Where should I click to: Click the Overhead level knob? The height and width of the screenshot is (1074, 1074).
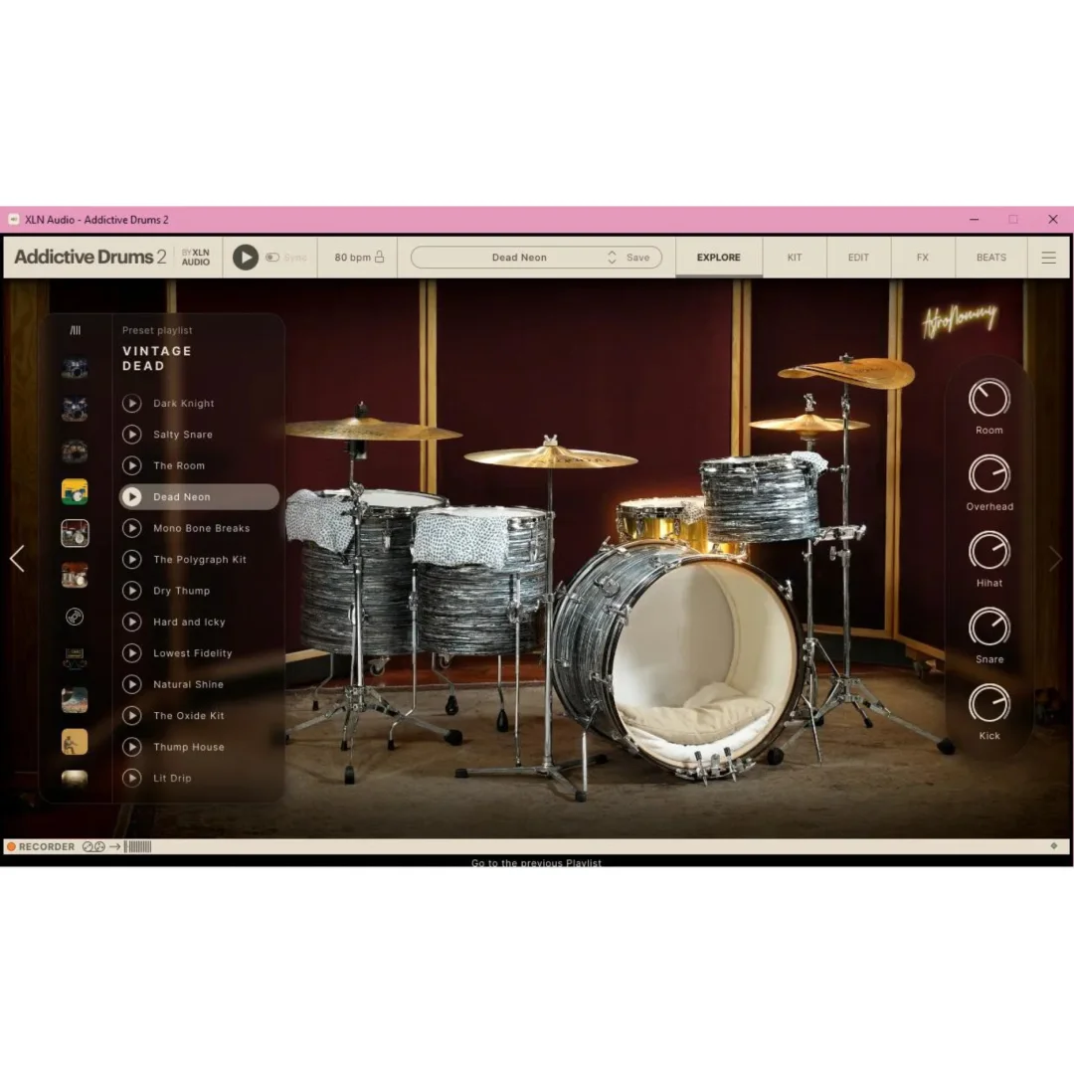(988, 474)
